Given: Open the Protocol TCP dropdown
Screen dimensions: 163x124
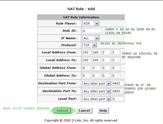Looking at the screenshot, I should pyautogui.click(x=89, y=45).
